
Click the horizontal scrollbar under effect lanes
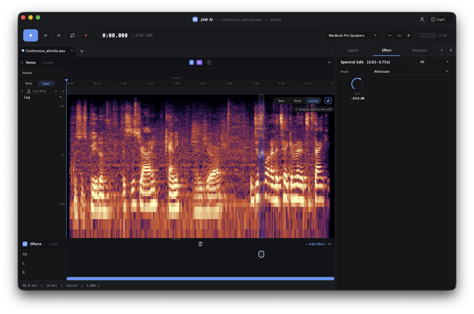point(200,279)
